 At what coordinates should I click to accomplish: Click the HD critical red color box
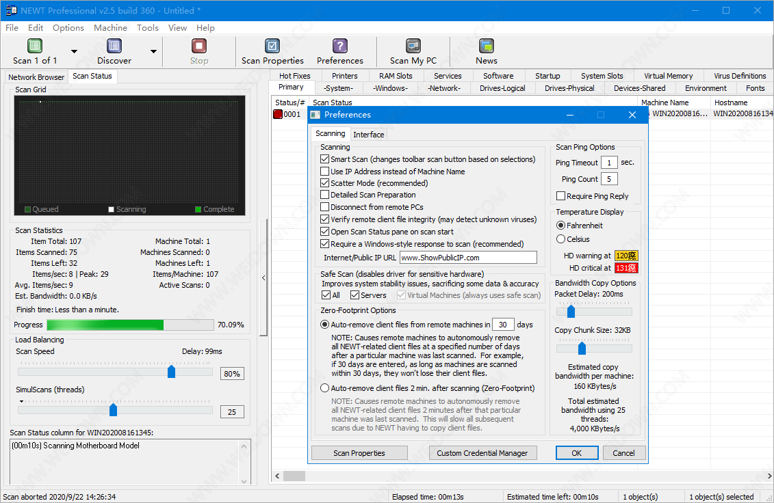coord(626,269)
